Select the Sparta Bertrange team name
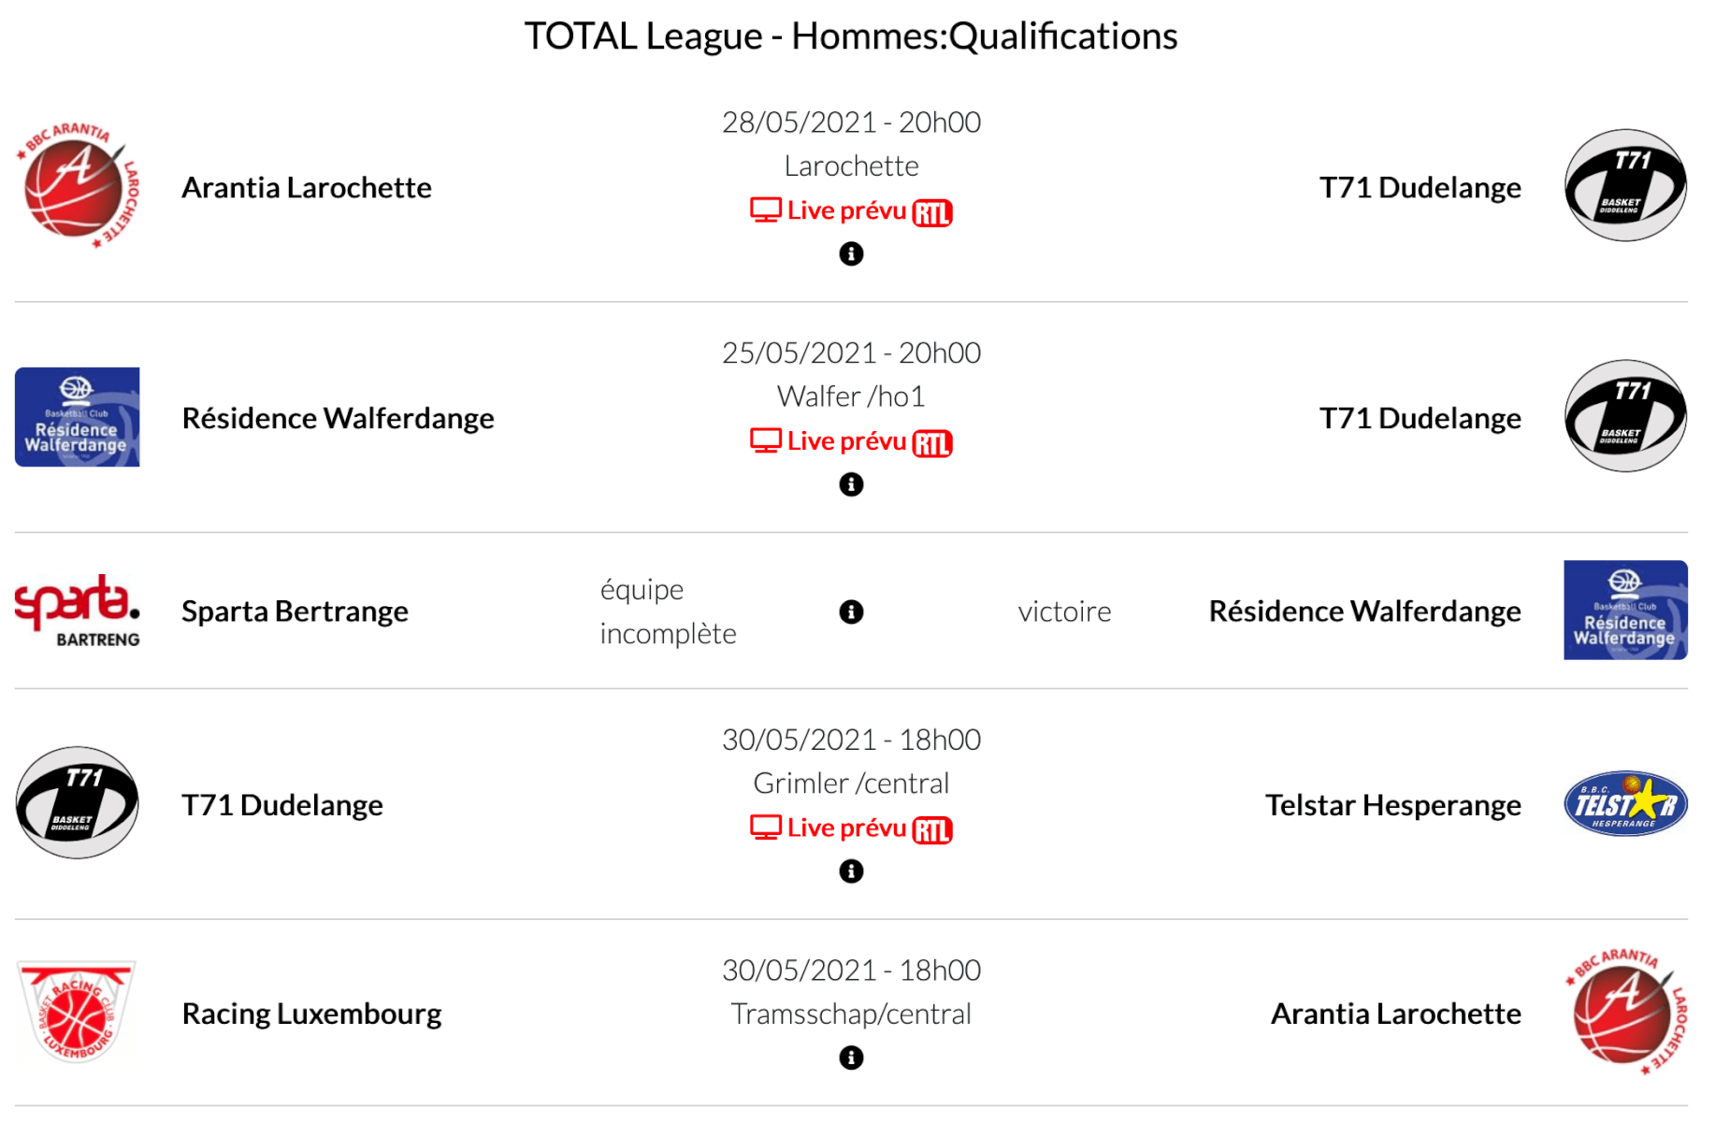Image resolution: width=1716 pixels, height=1122 pixels. (295, 611)
